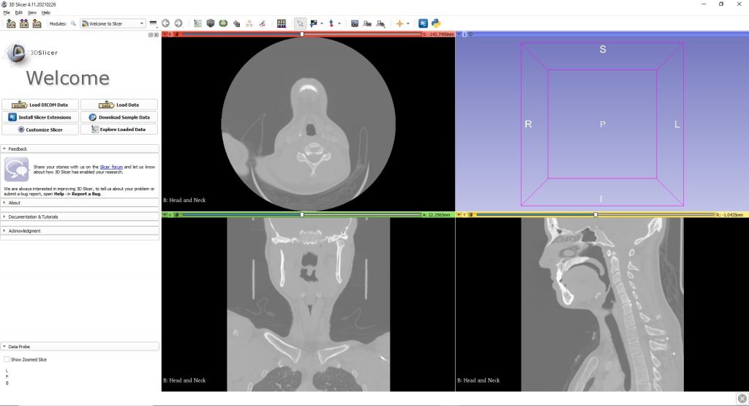The image size is (749, 406).
Task: Click the window level adjust tool
Action: (x=313, y=23)
